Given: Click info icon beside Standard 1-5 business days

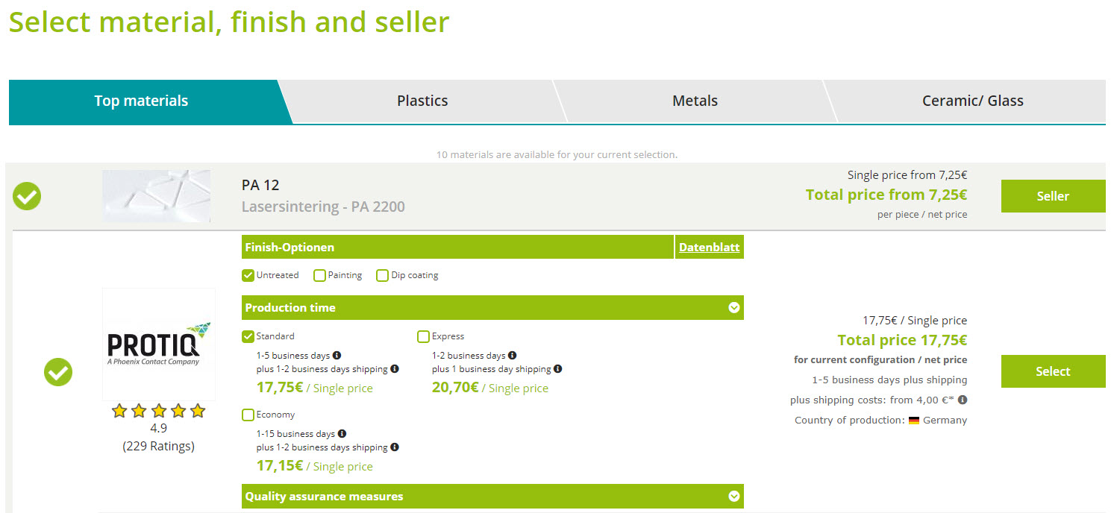Looking at the screenshot, I should coord(337,356).
